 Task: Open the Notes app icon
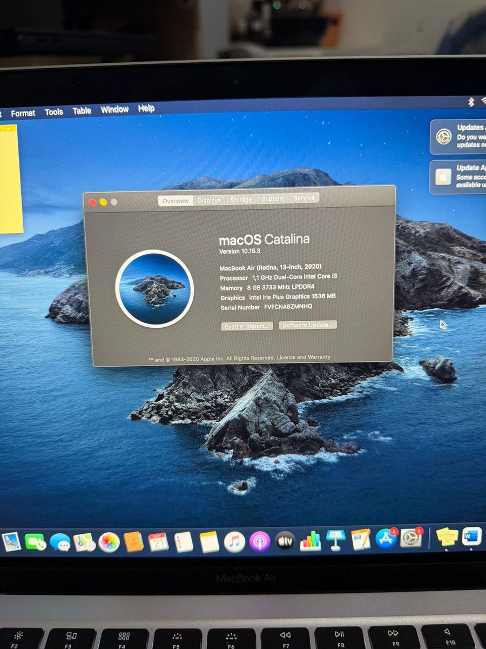click(x=209, y=542)
